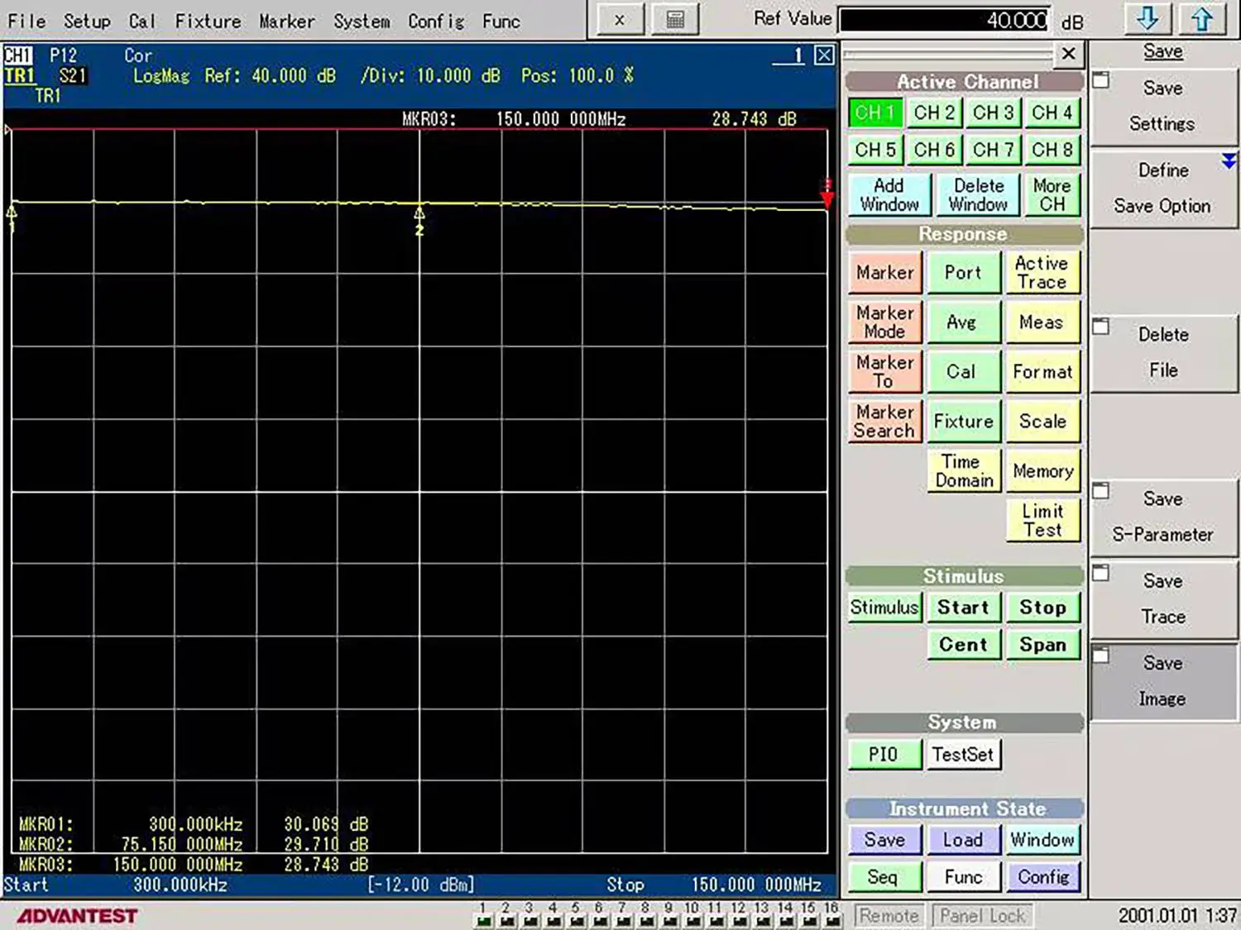Click the Stop 150.000 000MHz readout

pyautogui.click(x=714, y=885)
